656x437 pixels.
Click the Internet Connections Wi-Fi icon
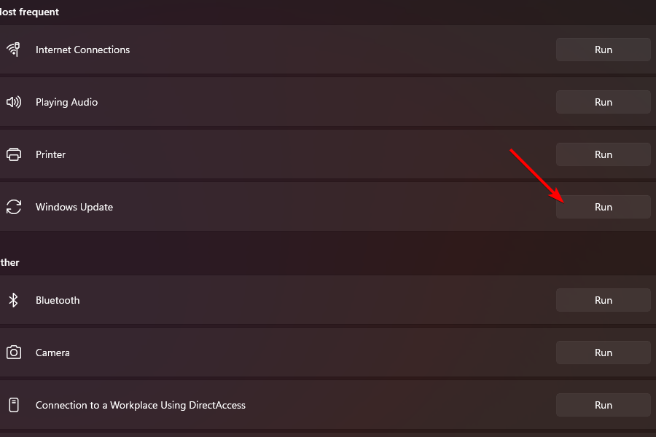point(13,50)
